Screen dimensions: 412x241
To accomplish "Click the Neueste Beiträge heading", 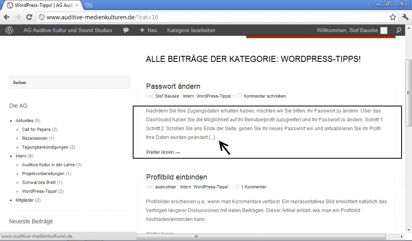I will coord(31,222).
